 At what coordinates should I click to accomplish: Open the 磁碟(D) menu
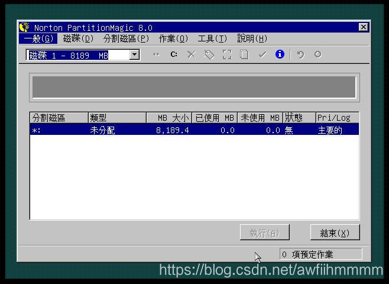click(78, 38)
